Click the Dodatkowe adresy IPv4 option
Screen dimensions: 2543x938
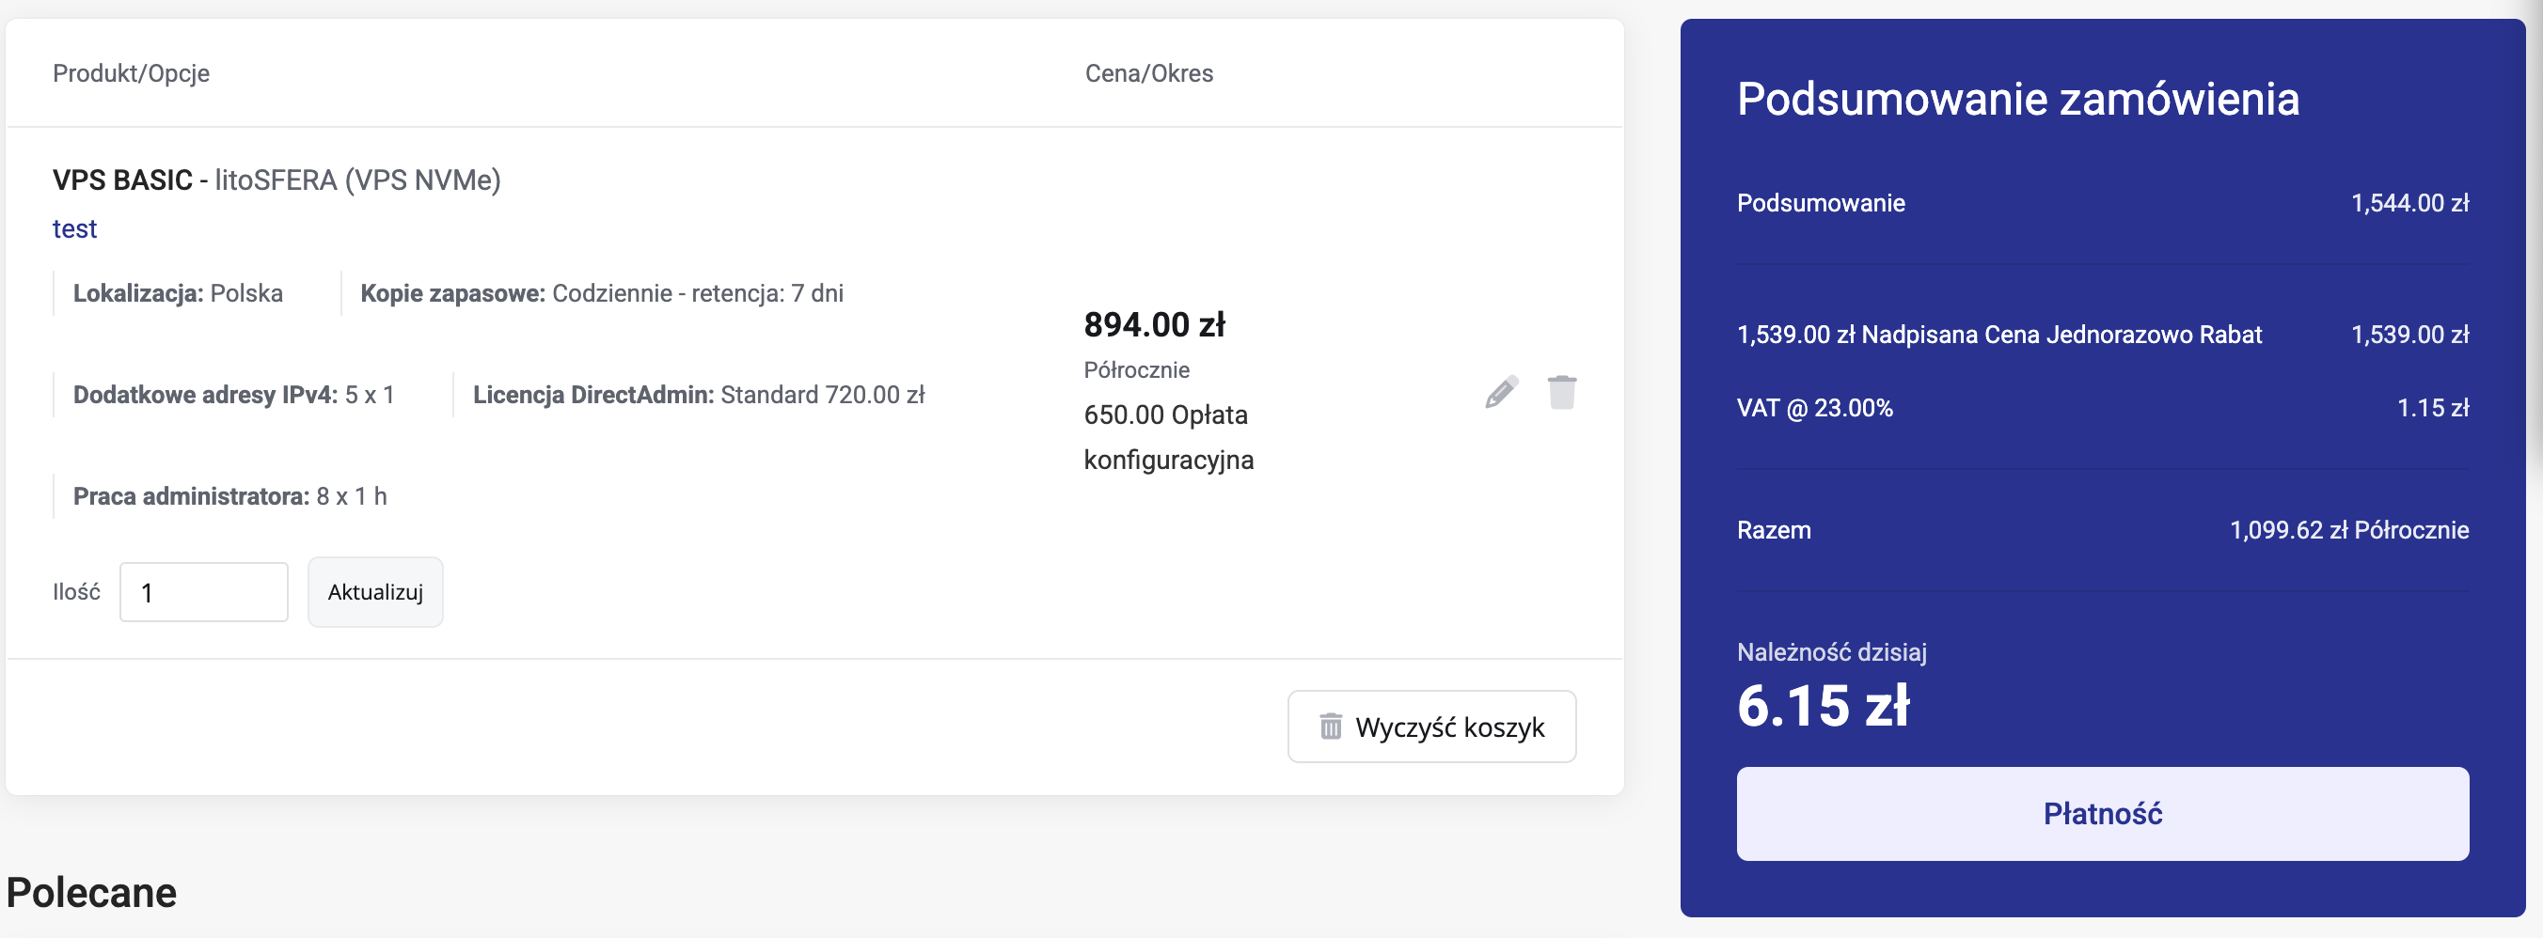click(233, 395)
